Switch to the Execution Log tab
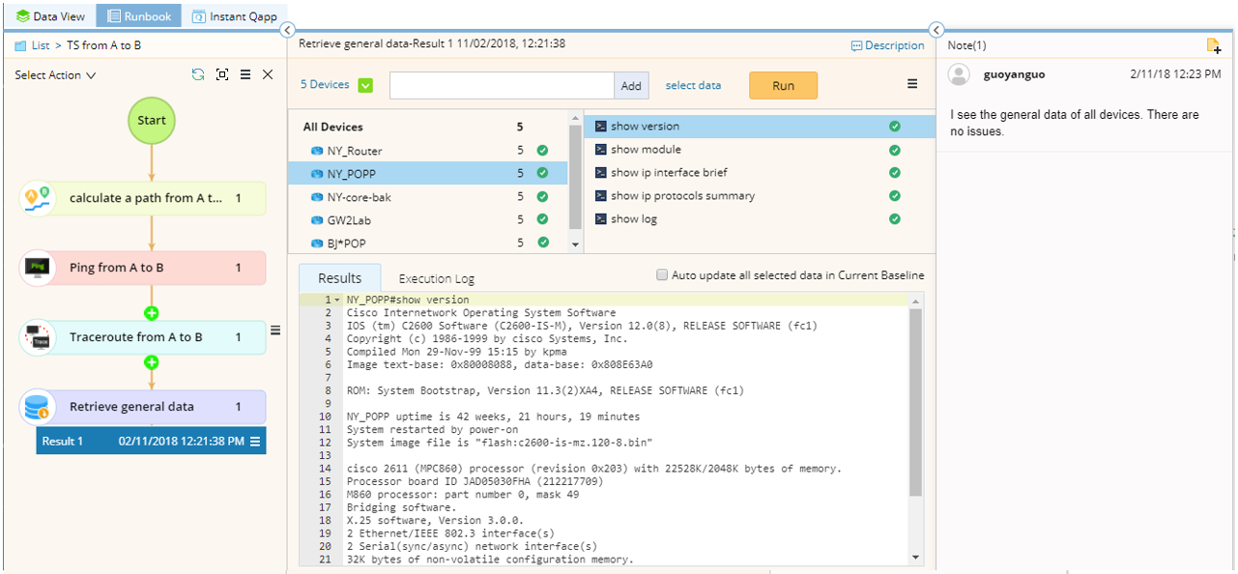This screenshot has height=574, width=1238. 436,278
